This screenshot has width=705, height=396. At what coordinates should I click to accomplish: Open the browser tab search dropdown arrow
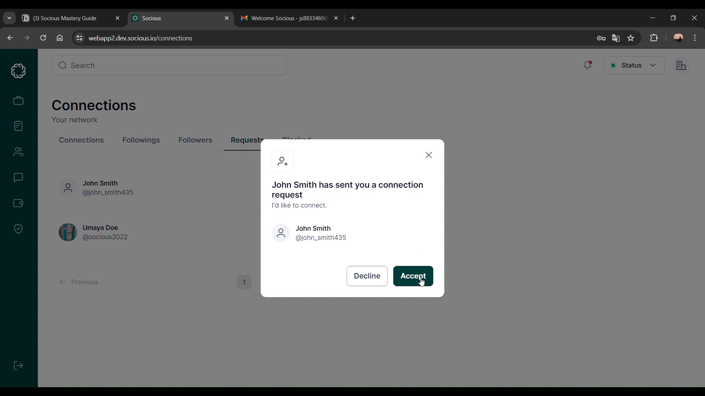(x=10, y=18)
